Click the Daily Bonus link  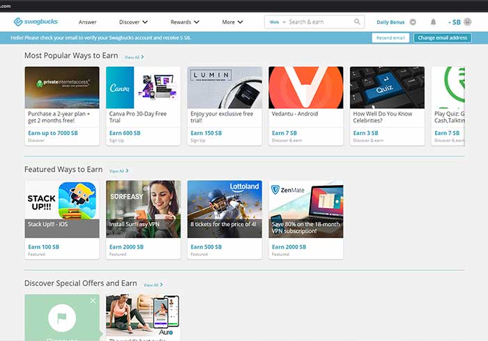[390, 22]
